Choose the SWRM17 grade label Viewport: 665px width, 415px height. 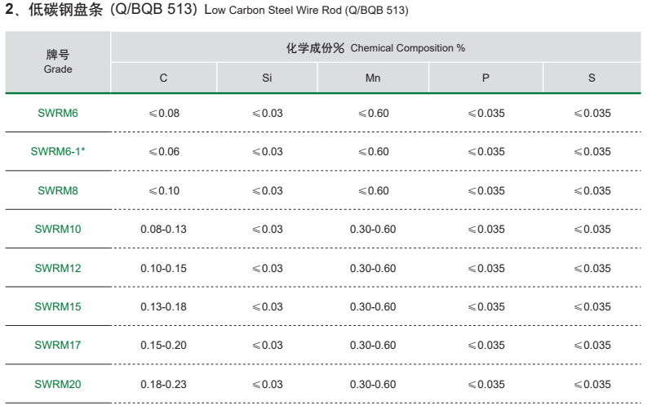(58, 345)
